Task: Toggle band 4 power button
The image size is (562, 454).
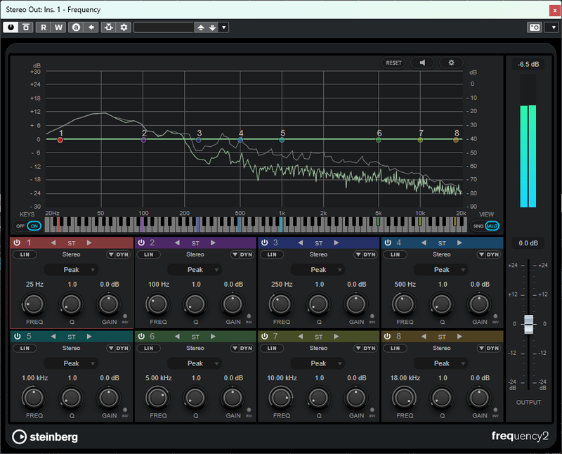Action: 388,242
